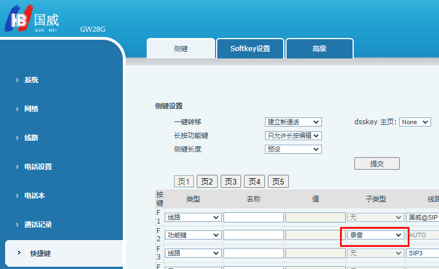Open the 网络 sidebar menu

(31, 108)
